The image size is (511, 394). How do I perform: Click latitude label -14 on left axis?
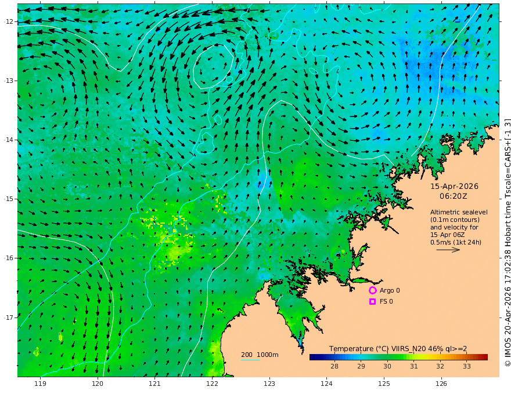click(9, 140)
